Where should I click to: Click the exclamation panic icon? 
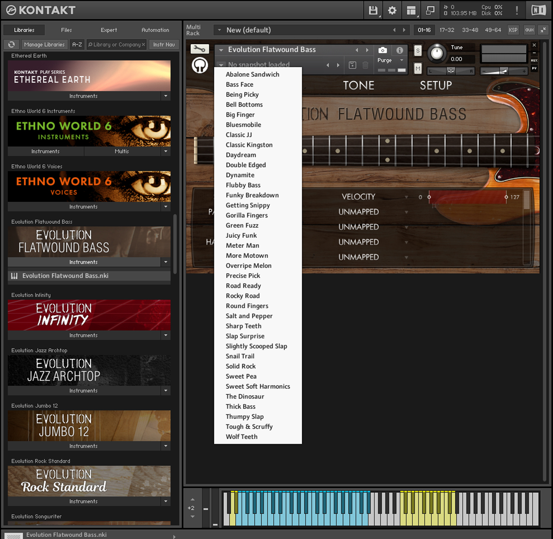517,10
